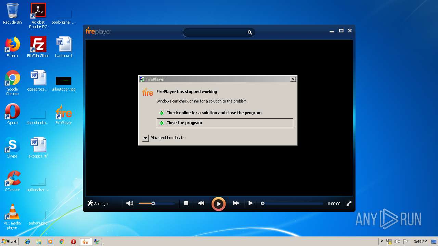438x246 pixels.
Task: Switch to FirePlayer taskbar button
Action: point(85,242)
